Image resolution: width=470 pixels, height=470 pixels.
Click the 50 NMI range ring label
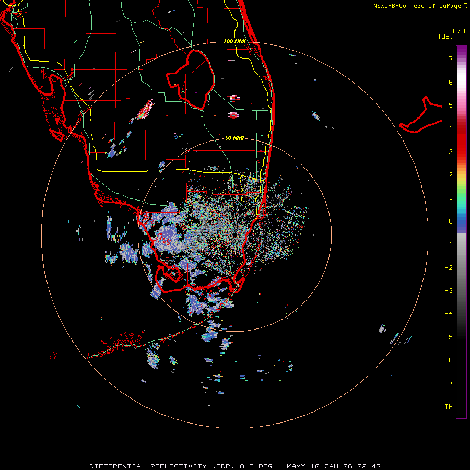click(x=234, y=138)
